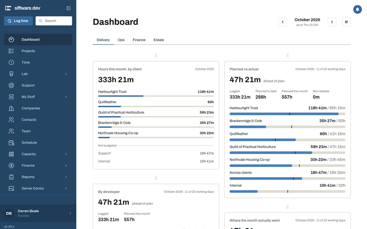Open dashboard filter settings icon
Viewport: 367px width, 229px height.
coord(347,22)
